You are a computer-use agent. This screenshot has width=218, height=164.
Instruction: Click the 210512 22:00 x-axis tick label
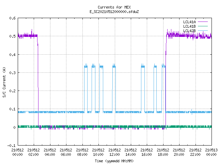point(195,152)
